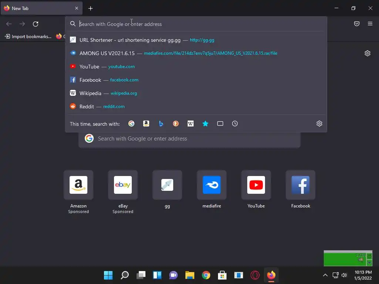Search with Google one-off icon
The width and height of the screenshot is (379, 284).
(x=131, y=124)
